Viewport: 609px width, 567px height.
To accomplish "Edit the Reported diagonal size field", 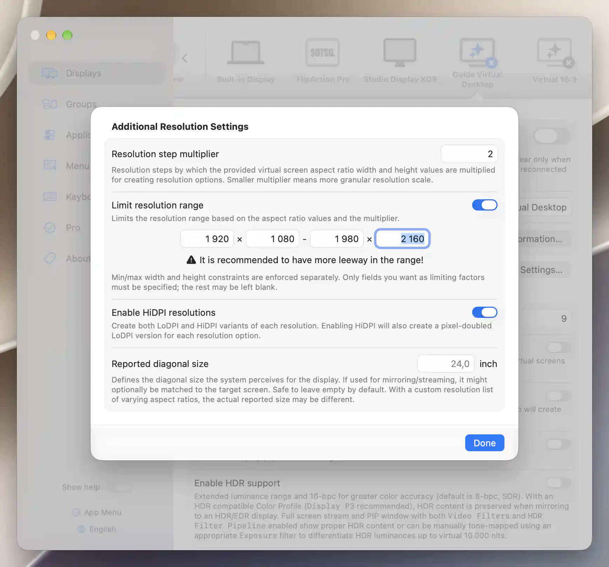I will (x=446, y=363).
